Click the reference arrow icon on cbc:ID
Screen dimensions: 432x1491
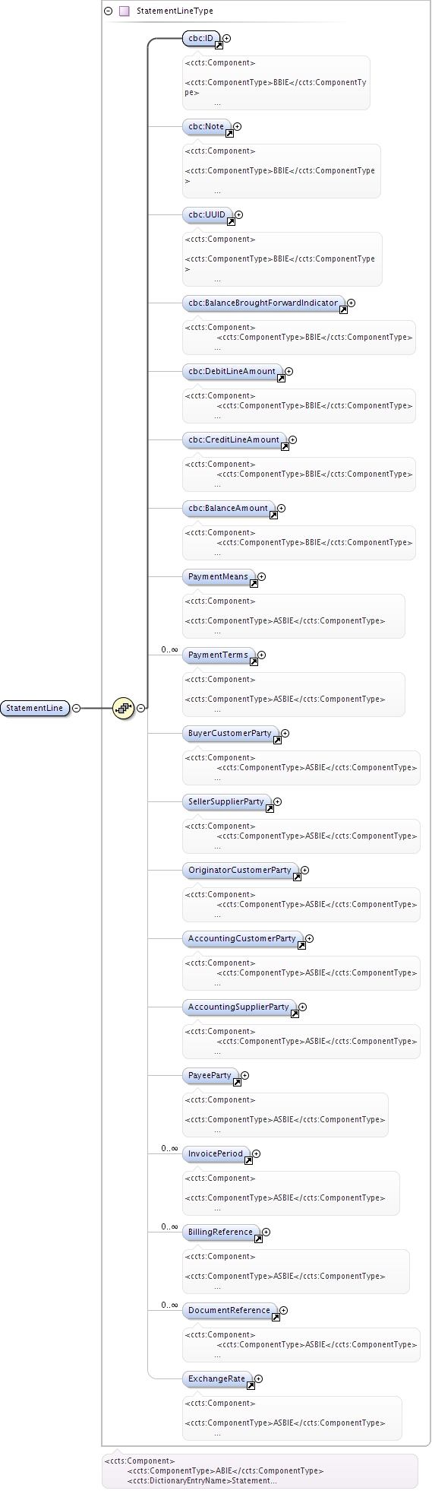(219, 45)
